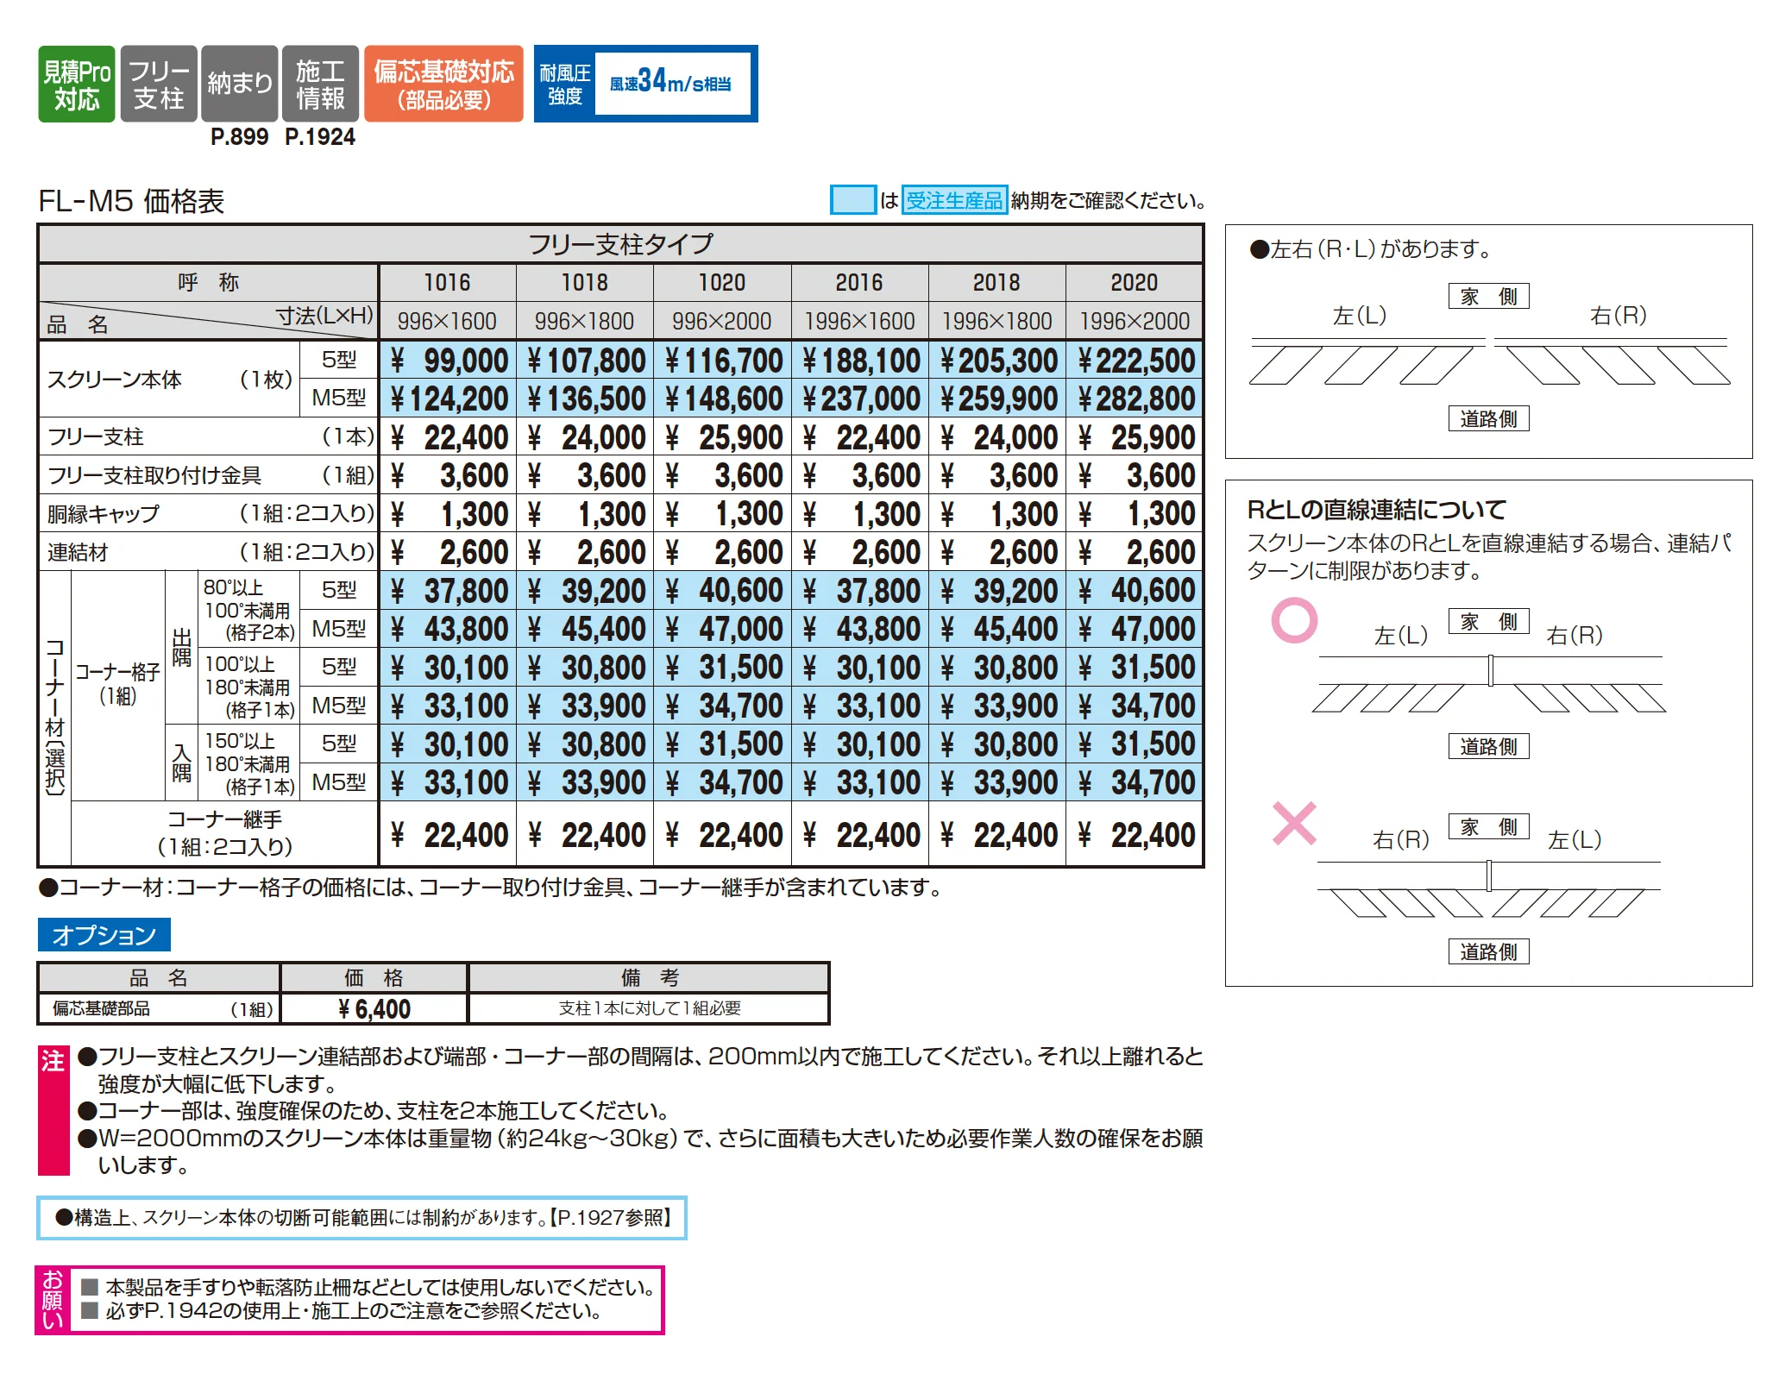Click the RとLの直線連結について heading
The height and width of the screenshot is (1387, 1779).
[x=1377, y=510]
